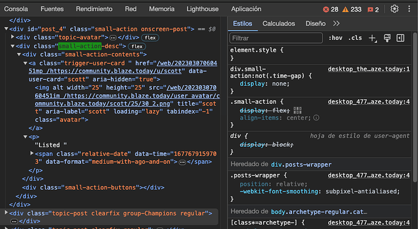Click the warnings count 233
The height and width of the screenshot is (229, 418).
pyautogui.click(x=352, y=10)
